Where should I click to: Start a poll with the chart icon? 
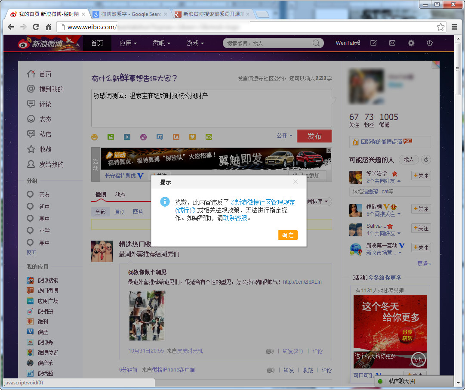click(x=176, y=137)
